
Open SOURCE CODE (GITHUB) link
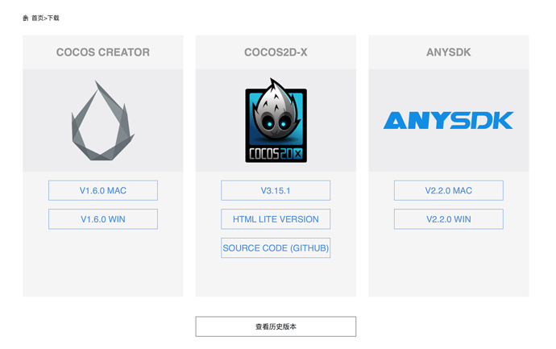click(276, 248)
